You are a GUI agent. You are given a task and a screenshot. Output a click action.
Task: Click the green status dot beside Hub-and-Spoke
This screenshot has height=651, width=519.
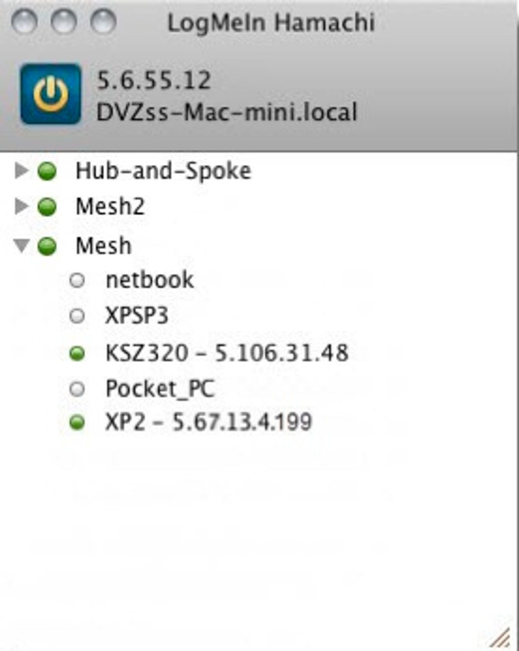point(47,172)
